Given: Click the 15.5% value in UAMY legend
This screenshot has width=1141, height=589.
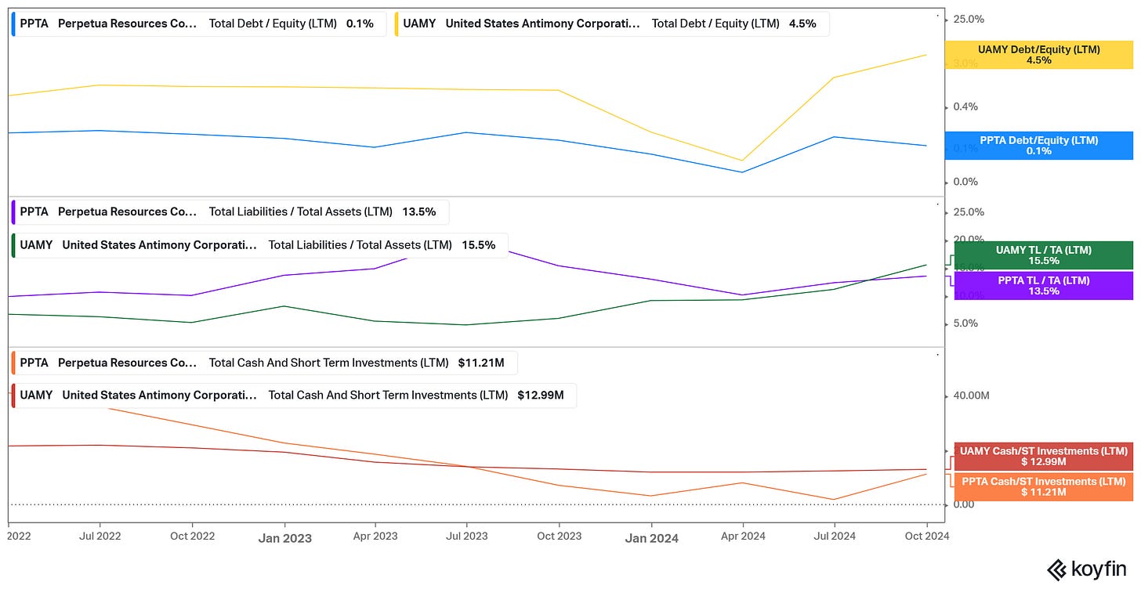Looking at the screenshot, I should click(479, 245).
